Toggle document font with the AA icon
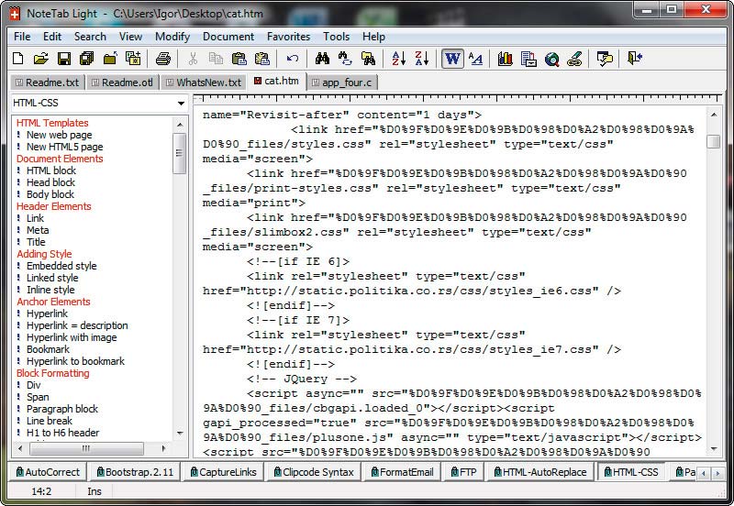Viewport: 734px width, 506px height. 475,59
